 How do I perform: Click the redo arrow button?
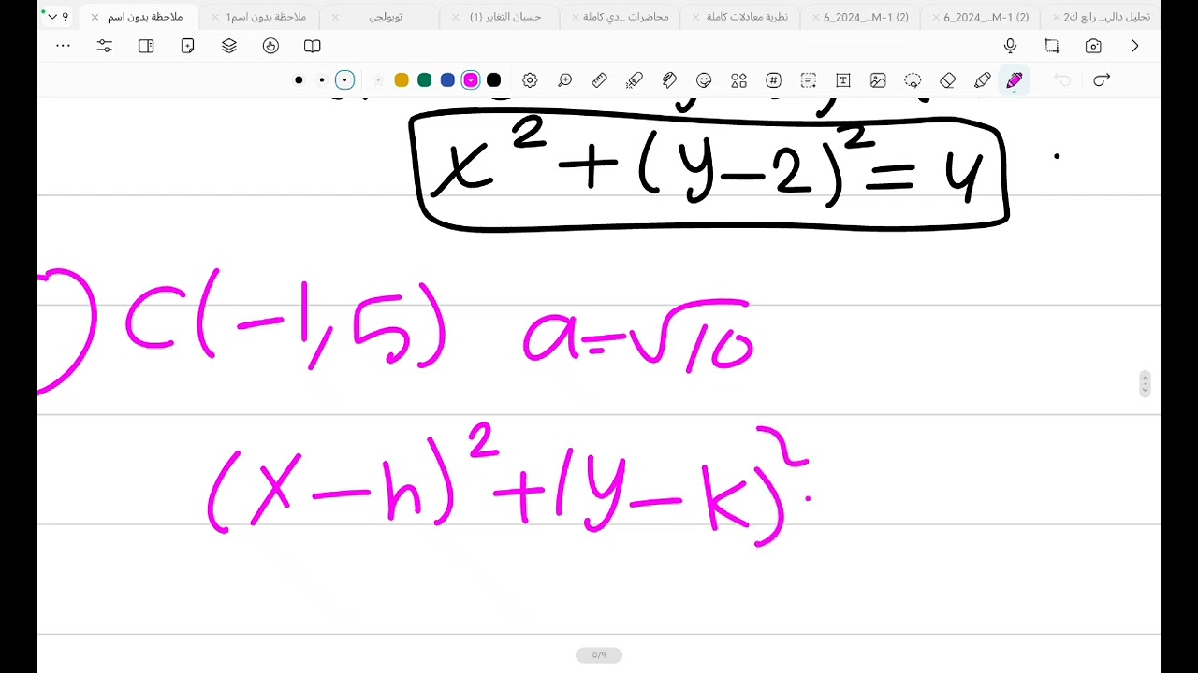coord(1102,80)
